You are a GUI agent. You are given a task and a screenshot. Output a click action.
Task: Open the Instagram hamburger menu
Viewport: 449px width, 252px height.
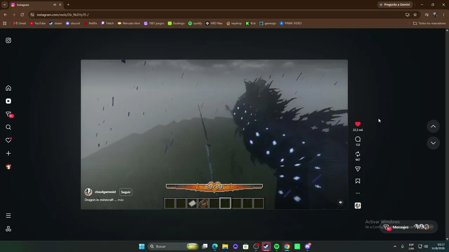8,216
